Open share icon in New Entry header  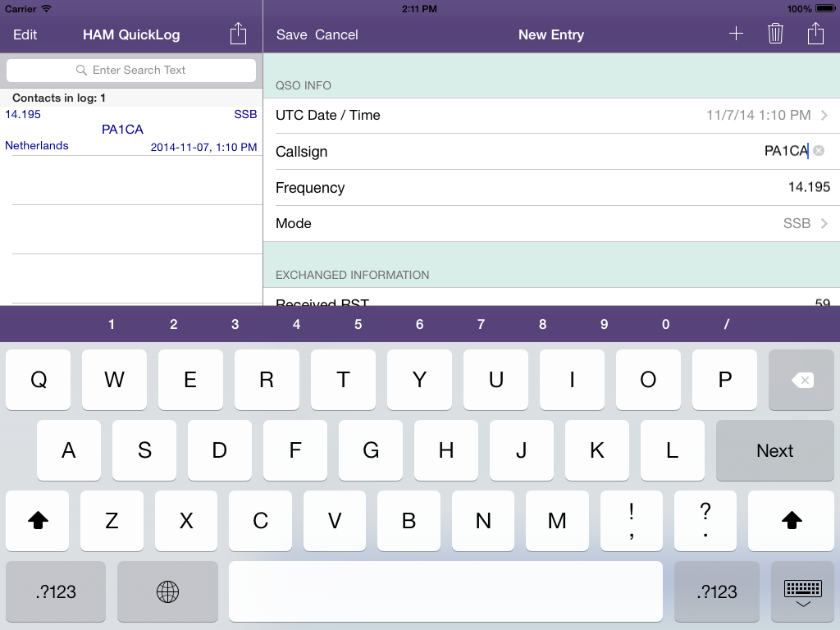coord(815,34)
